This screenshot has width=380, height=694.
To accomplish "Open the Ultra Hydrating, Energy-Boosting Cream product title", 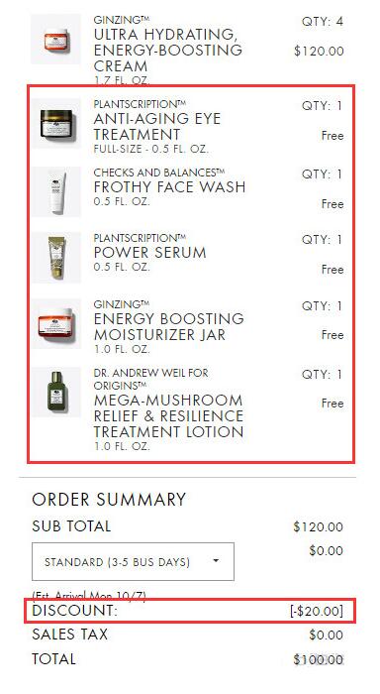I will tap(168, 50).
